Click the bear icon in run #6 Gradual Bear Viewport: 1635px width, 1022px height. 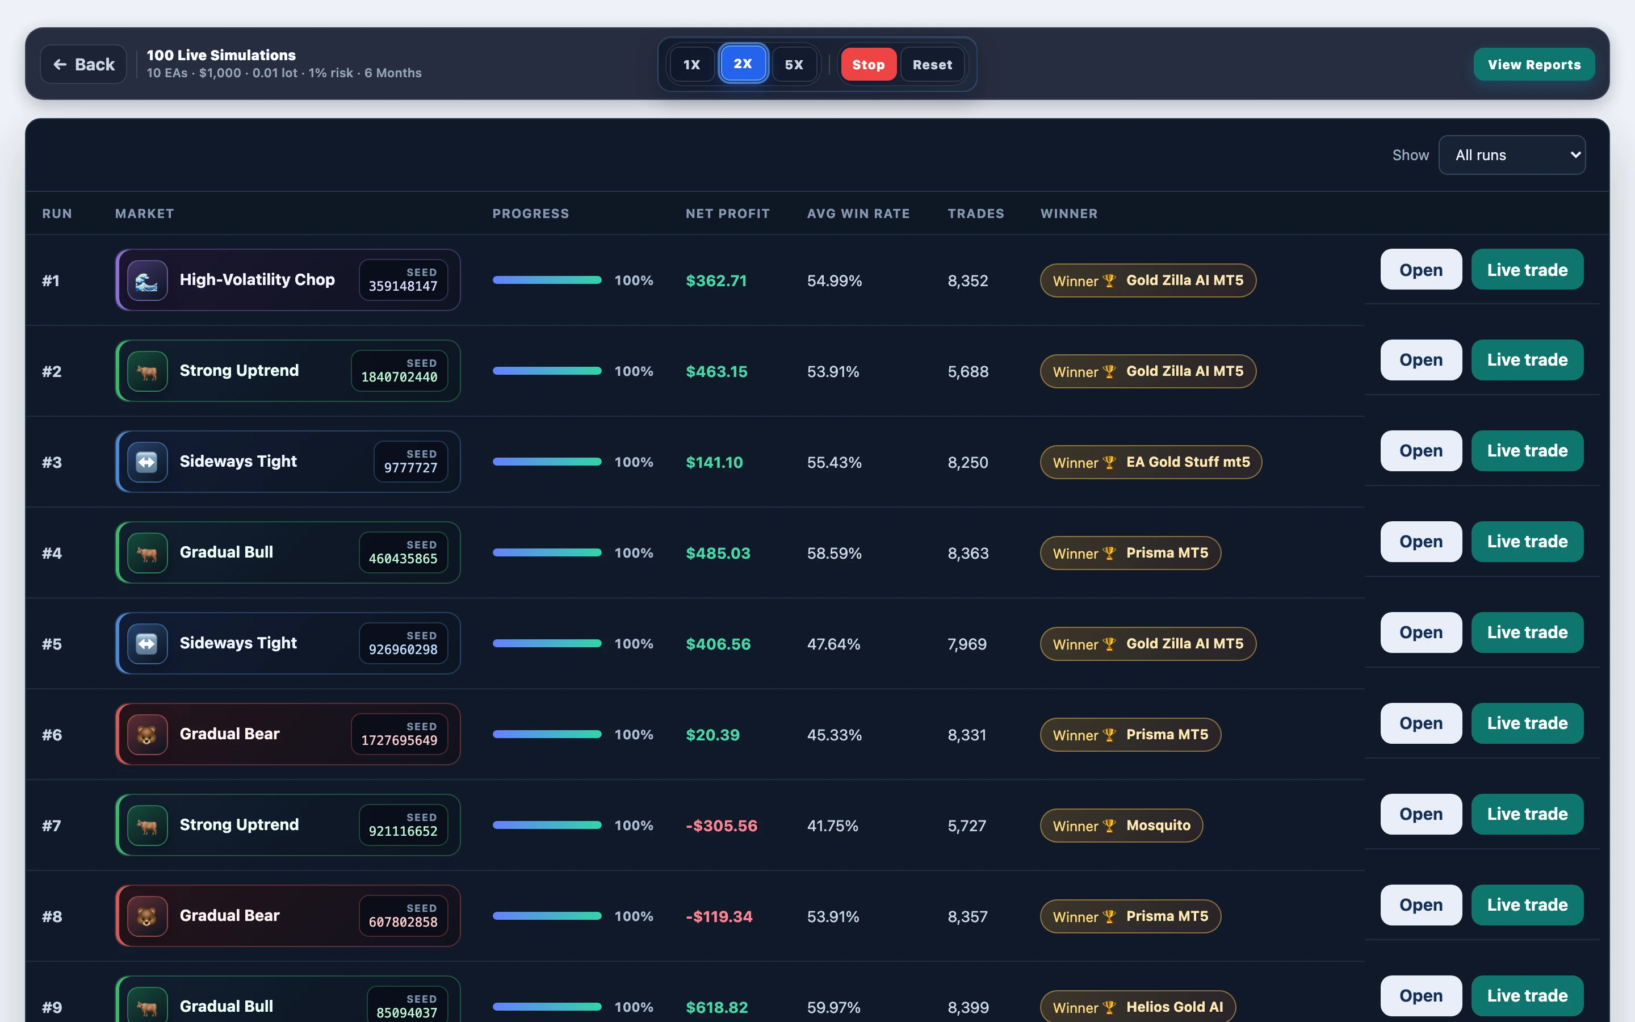coord(147,735)
